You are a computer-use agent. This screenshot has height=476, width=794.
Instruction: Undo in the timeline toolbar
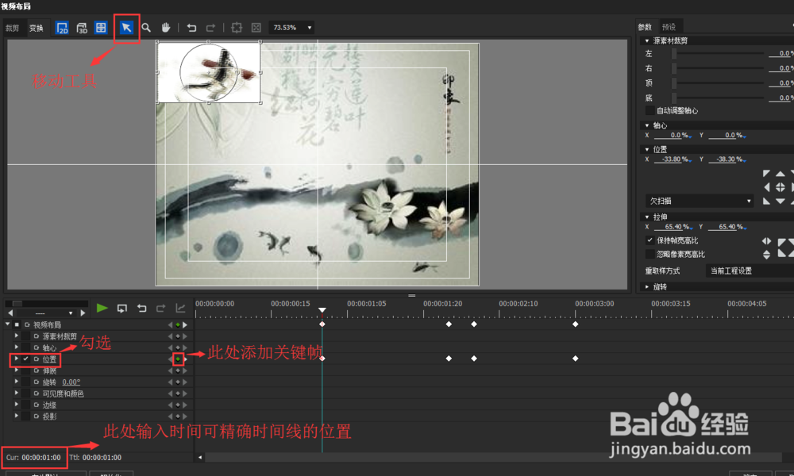pyautogui.click(x=142, y=308)
